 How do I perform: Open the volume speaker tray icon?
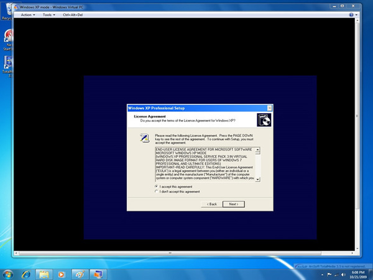343,275
